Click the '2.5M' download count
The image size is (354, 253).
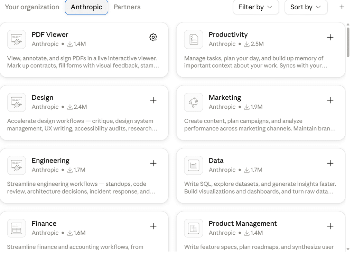point(257,44)
